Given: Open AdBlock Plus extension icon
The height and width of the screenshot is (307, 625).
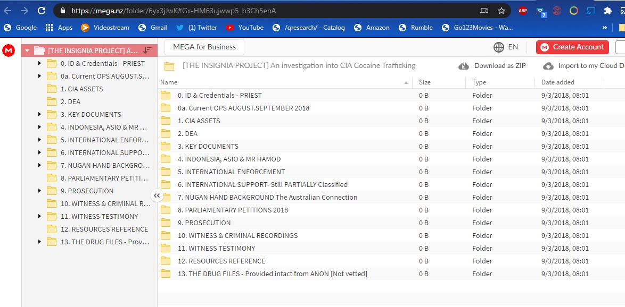Looking at the screenshot, I should tap(523, 11).
